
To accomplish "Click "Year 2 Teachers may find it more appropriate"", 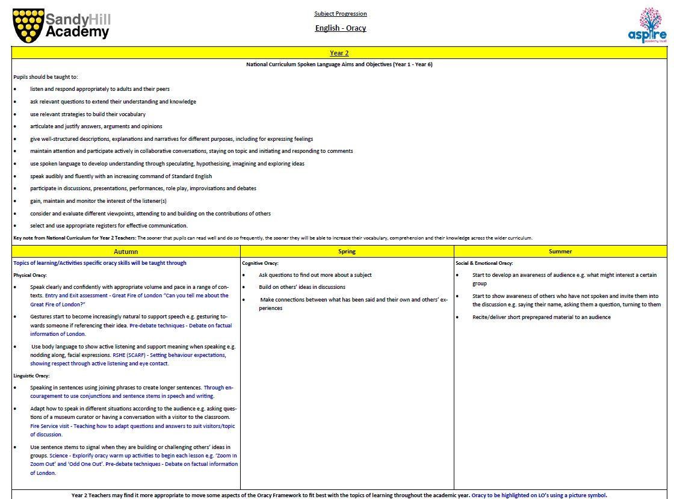I will [x=270, y=495].
